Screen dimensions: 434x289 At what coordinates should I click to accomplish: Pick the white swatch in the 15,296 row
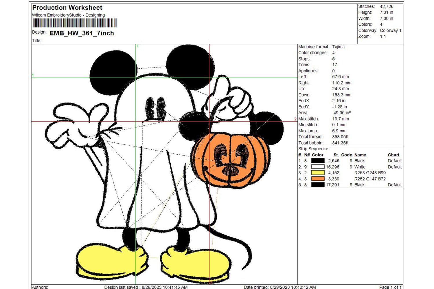click(x=318, y=167)
